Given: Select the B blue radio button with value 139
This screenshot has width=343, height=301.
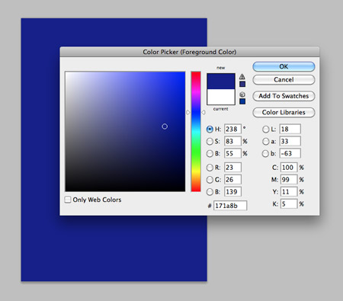Looking at the screenshot, I should (210, 192).
